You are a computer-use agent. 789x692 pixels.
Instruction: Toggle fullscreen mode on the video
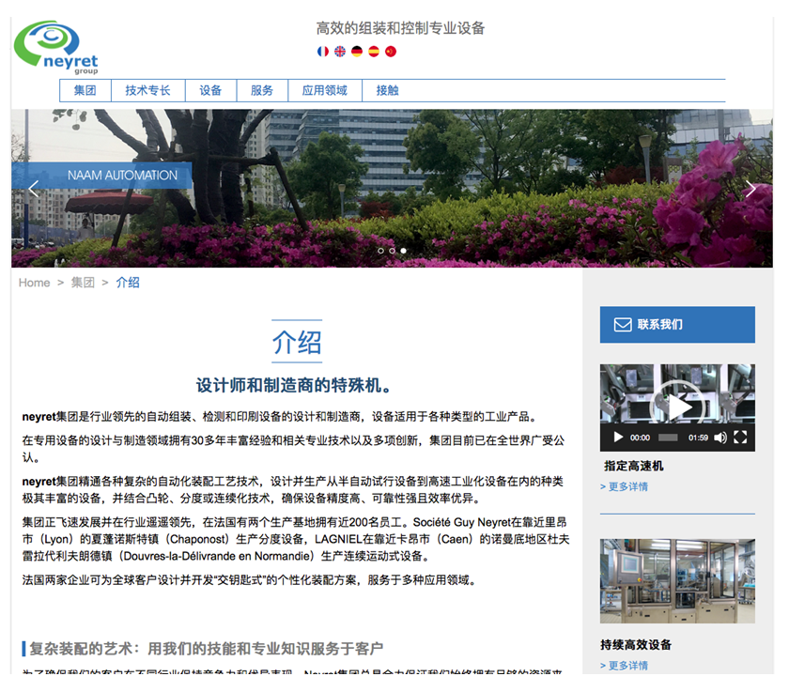pos(740,438)
